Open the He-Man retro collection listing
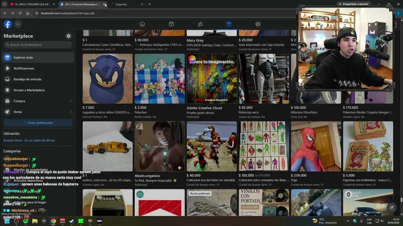This screenshot has height=226, width=403. 264,146
